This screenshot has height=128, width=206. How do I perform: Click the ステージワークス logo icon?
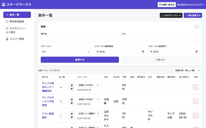pos(4,5)
